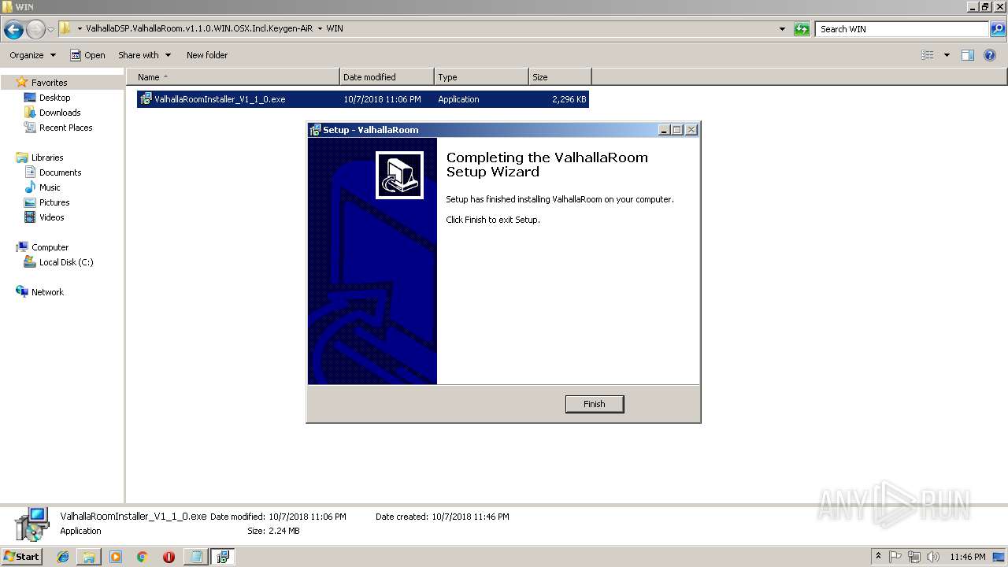Open Explorer help
This screenshot has width=1008, height=567.
[991, 55]
